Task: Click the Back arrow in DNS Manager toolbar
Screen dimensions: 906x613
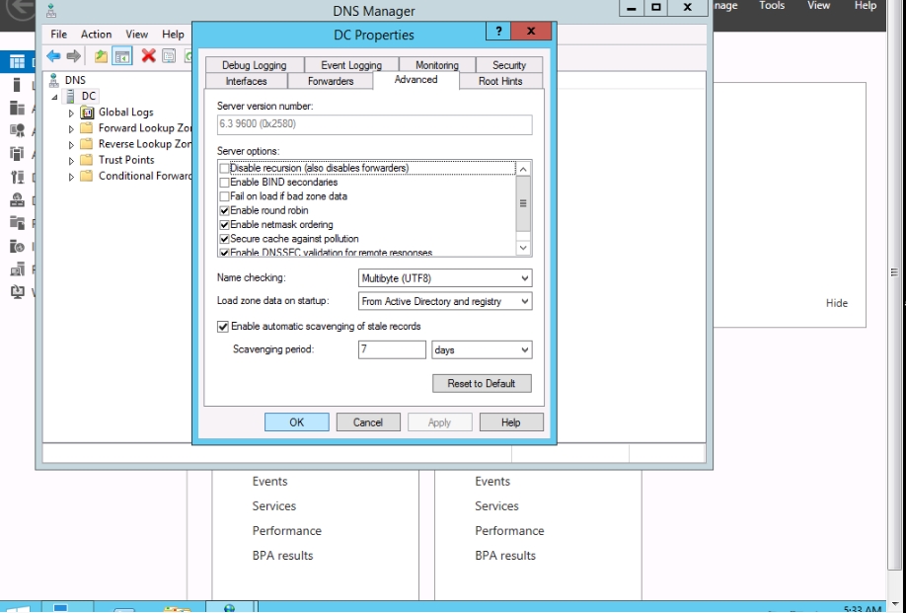Action: coord(54,56)
